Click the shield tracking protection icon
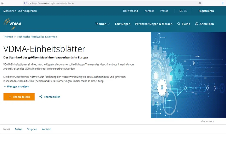 pos(25,3)
